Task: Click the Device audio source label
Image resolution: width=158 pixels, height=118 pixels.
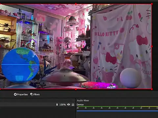Action: point(80,105)
